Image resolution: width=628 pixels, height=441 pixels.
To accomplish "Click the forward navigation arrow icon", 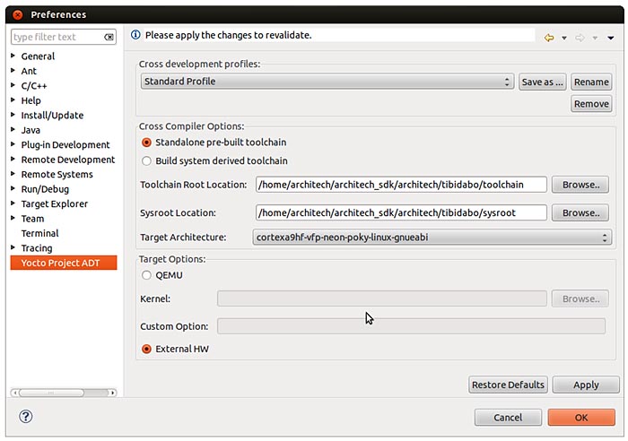I will 580,38.
